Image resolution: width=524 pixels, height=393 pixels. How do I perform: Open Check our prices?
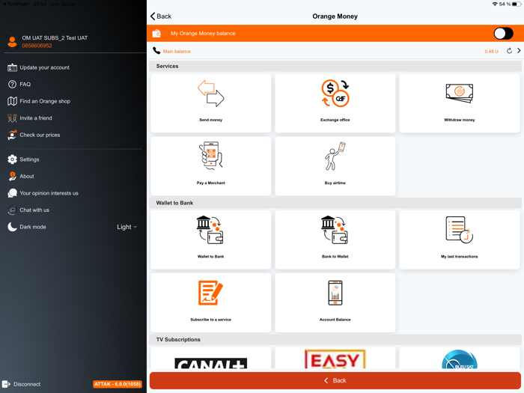[x=34, y=135]
